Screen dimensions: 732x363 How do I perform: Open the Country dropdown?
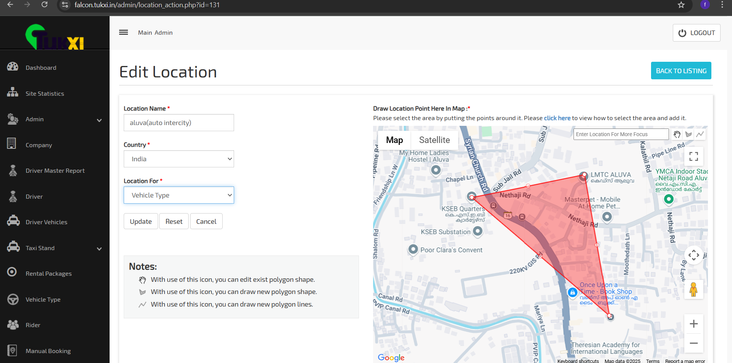[x=179, y=159]
